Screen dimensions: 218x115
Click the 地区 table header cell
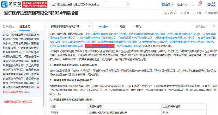point(69,107)
